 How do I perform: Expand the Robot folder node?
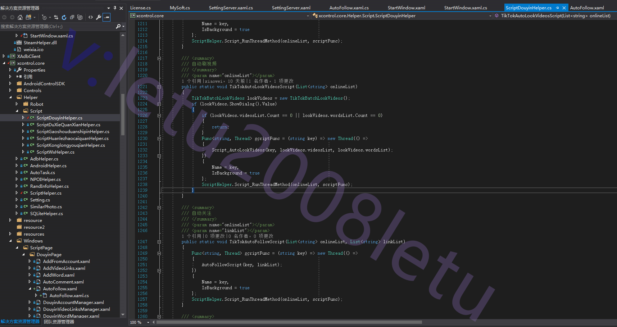[17, 104]
